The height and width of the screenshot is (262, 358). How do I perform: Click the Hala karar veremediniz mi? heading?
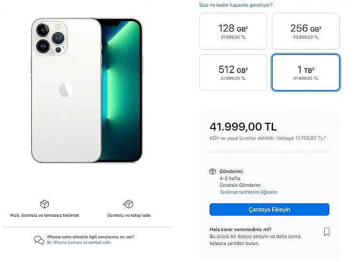tap(241, 230)
